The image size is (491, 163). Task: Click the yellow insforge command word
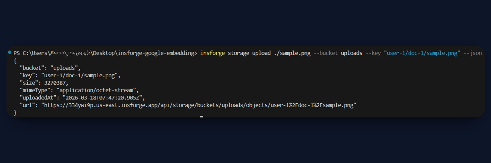tap(212, 53)
